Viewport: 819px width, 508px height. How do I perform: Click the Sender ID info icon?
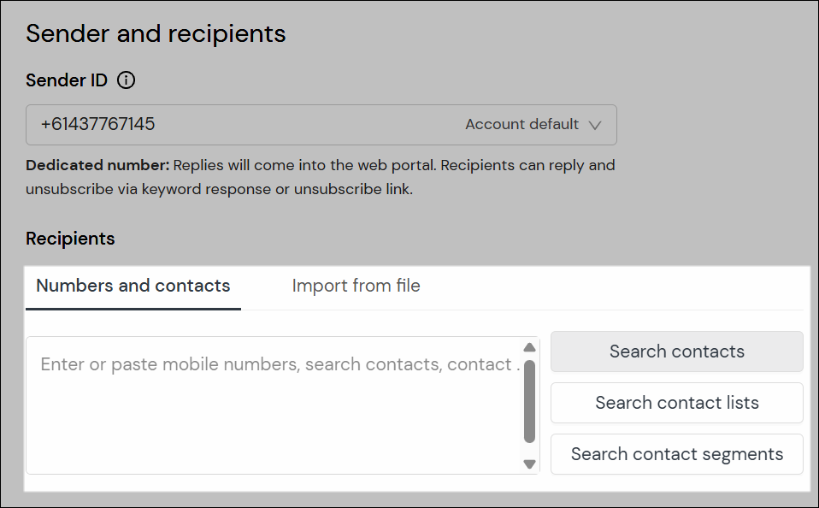point(126,80)
